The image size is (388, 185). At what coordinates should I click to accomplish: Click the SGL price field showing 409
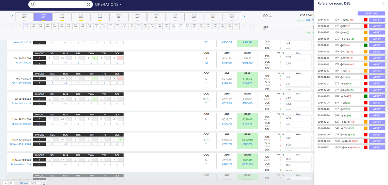pos(298,118)
